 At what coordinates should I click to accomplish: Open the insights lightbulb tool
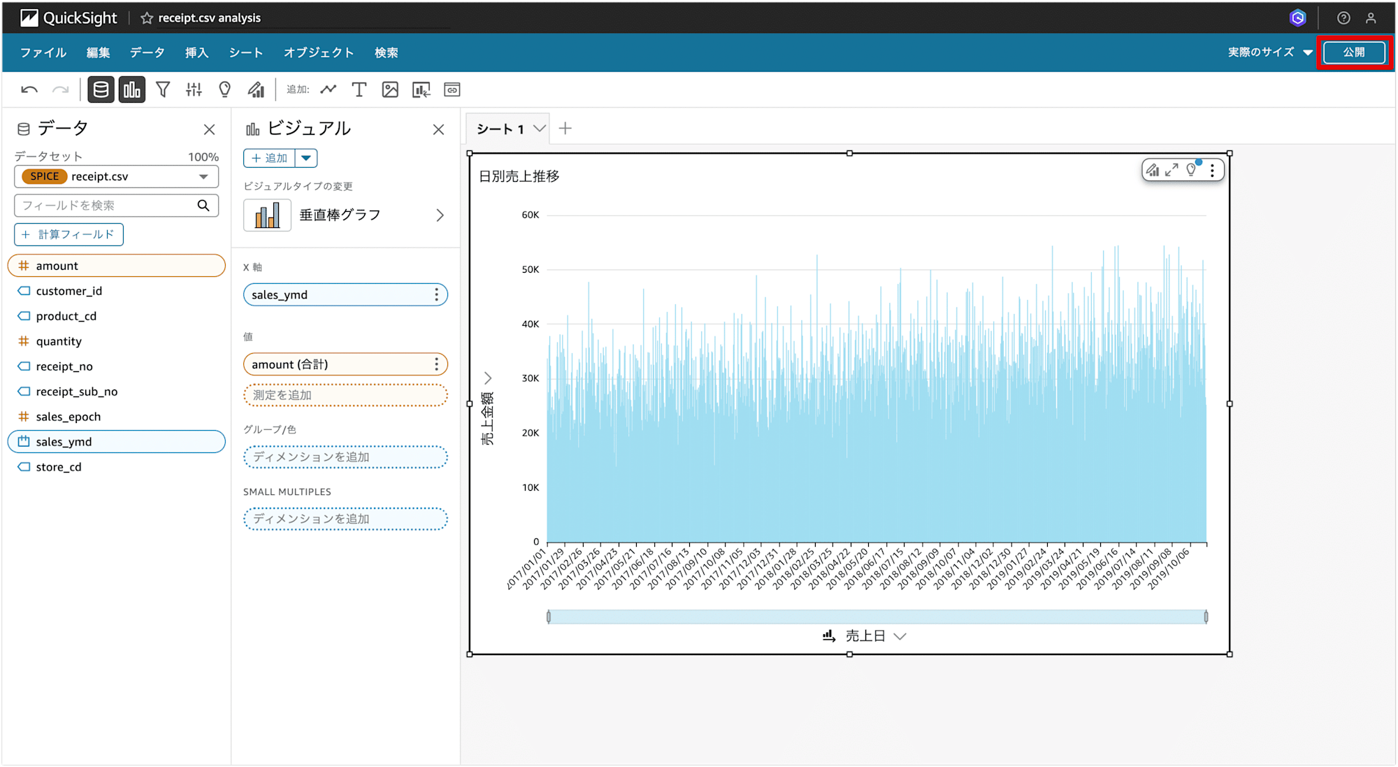click(x=224, y=89)
